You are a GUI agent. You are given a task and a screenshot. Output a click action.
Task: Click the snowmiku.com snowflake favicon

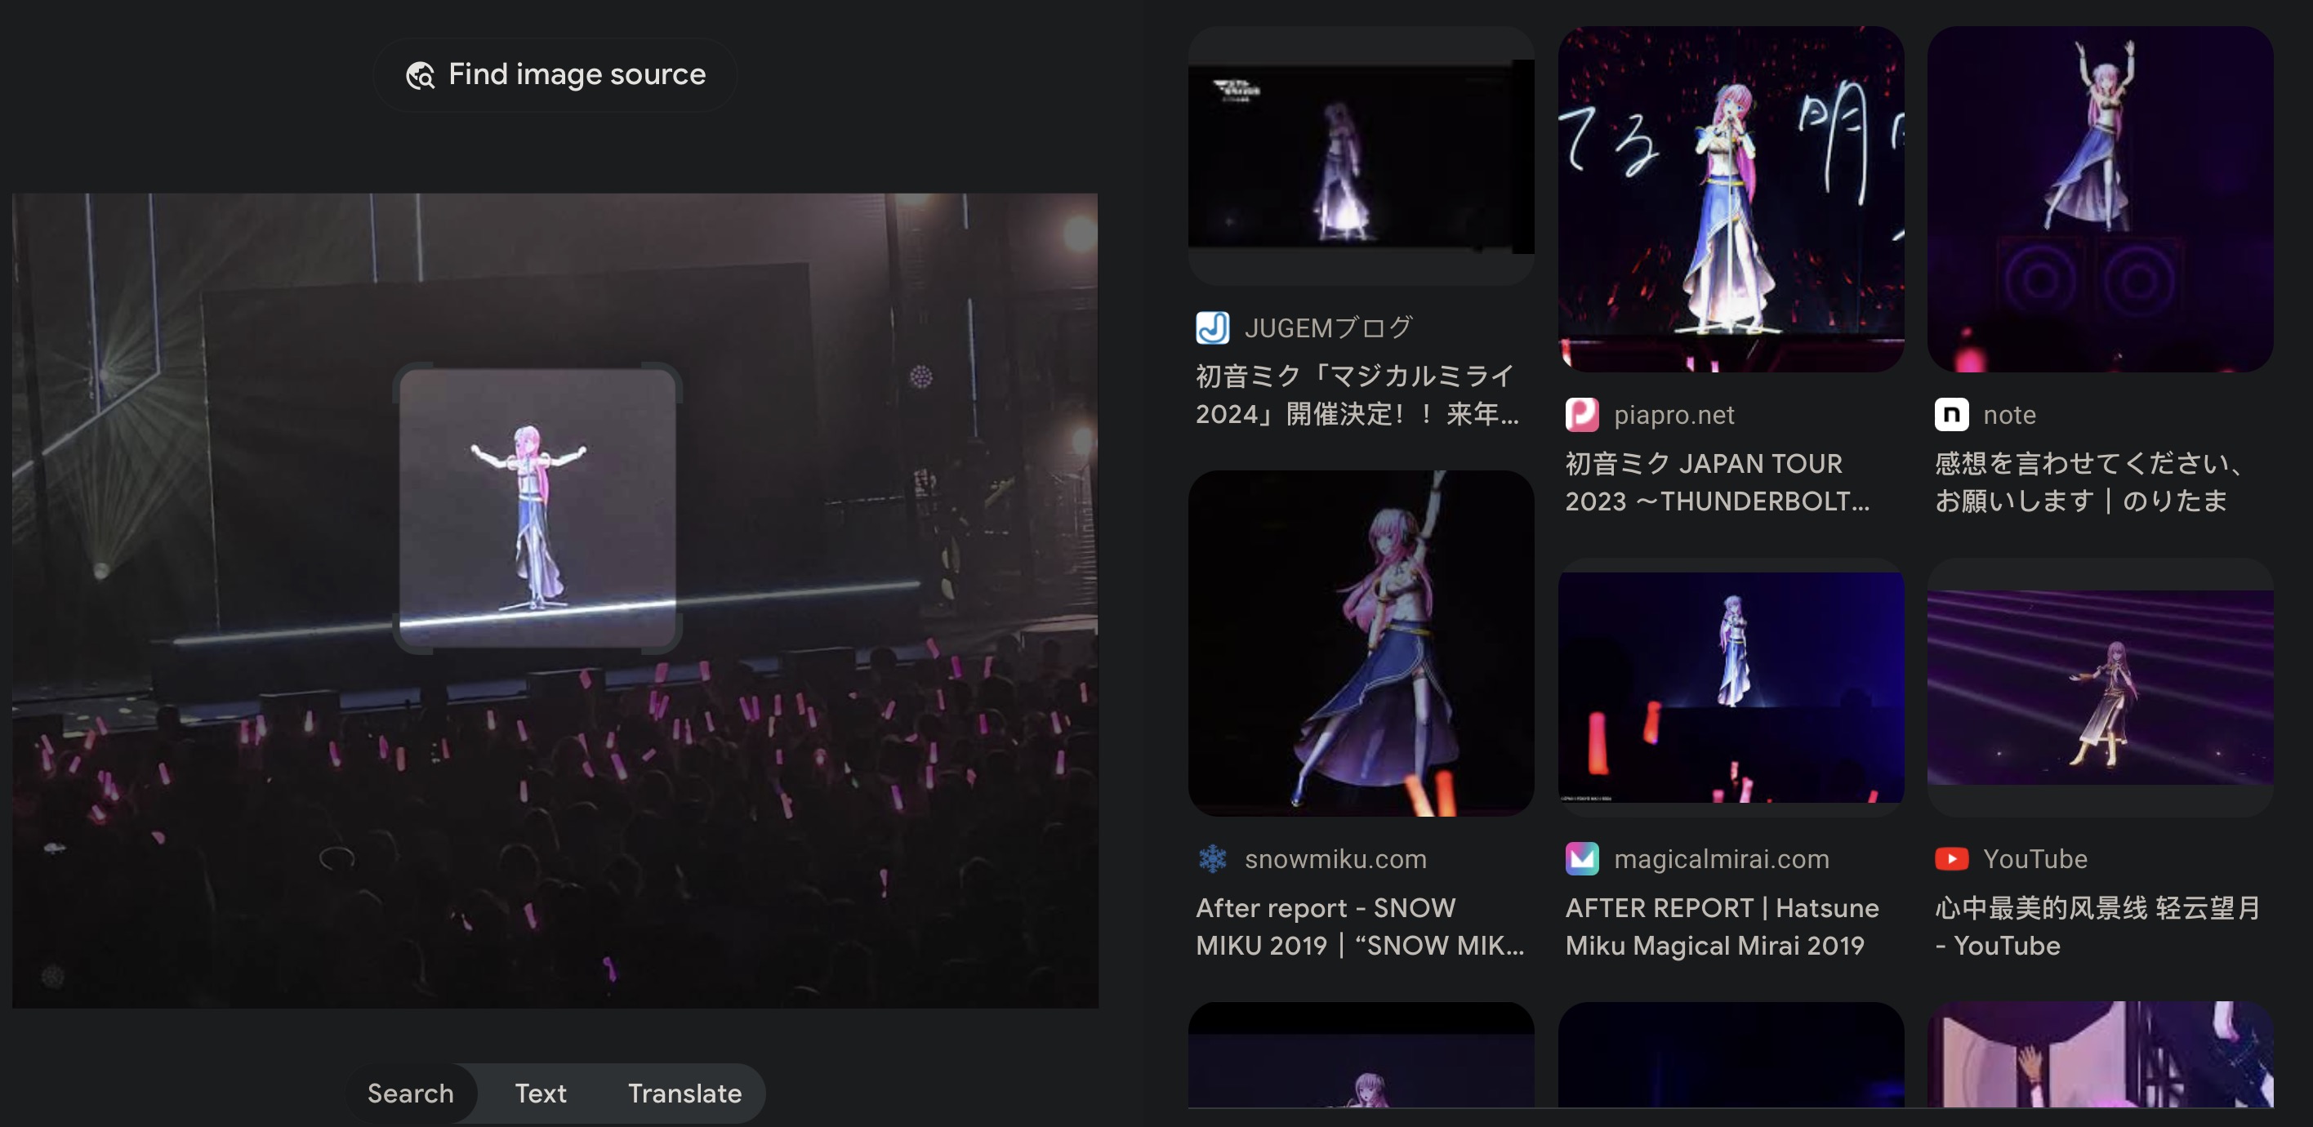tap(1212, 859)
